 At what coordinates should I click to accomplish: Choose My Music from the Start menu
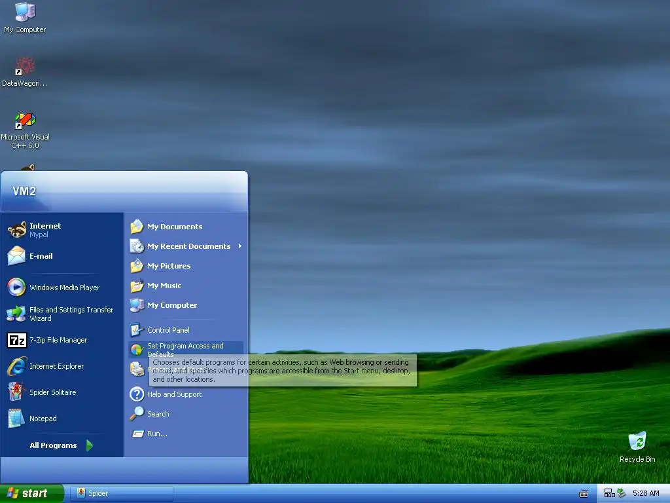point(186,286)
